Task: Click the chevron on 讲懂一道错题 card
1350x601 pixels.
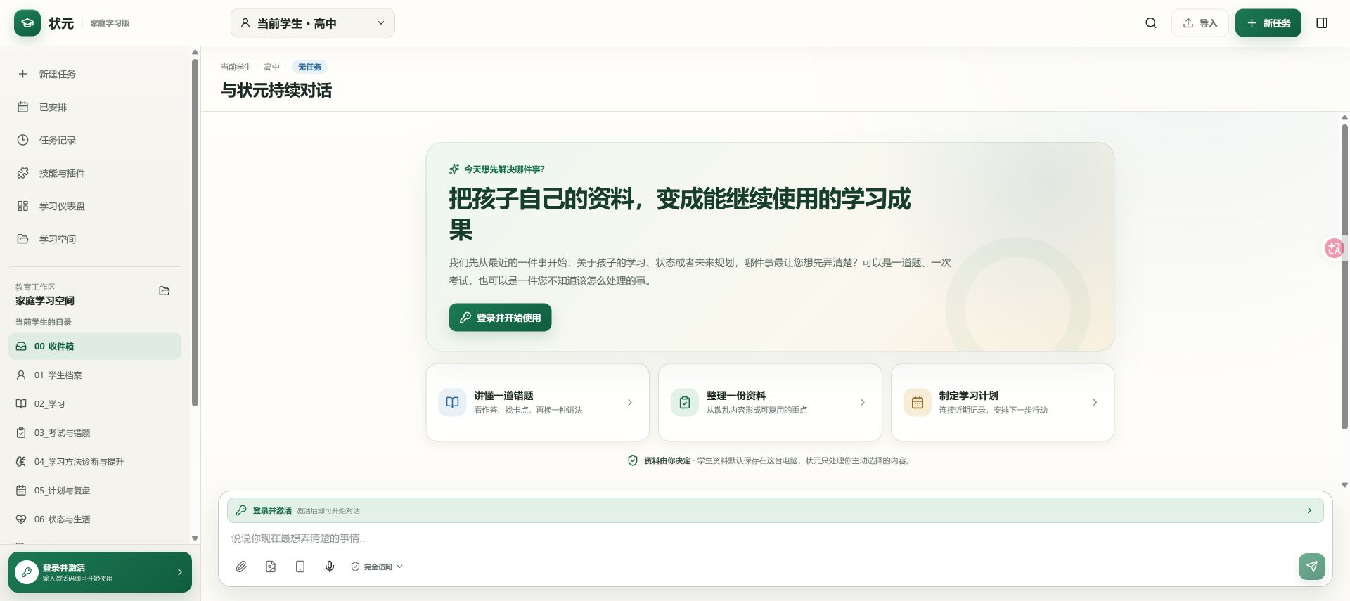Action: (x=630, y=403)
